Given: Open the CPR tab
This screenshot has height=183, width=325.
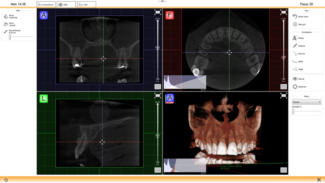Looking at the screenshot, I should click(x=87, y=5).
